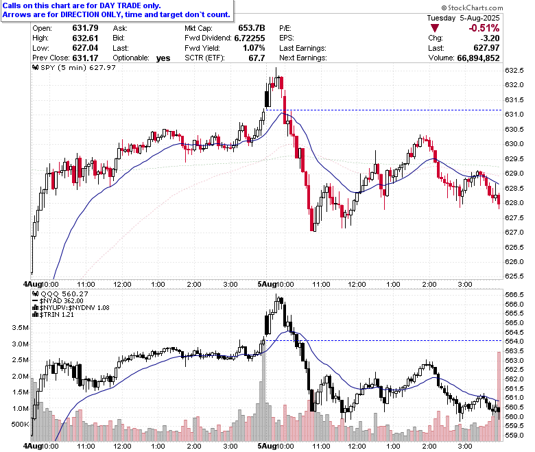Click the Tuesday 5-Aug-2025 date label
This screenshot has width=535, height=452.
coord(463,18)
